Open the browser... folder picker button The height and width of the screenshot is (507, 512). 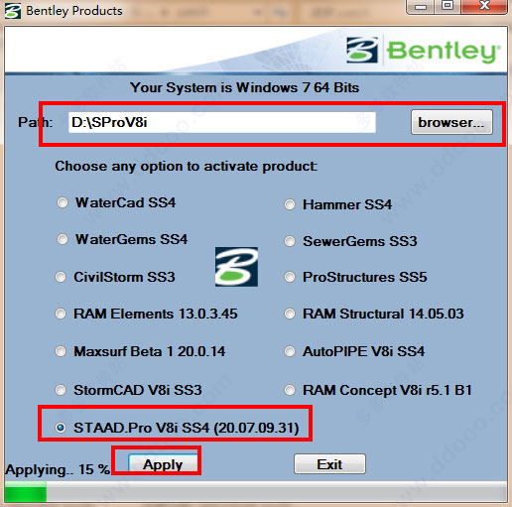pos(451,122)
